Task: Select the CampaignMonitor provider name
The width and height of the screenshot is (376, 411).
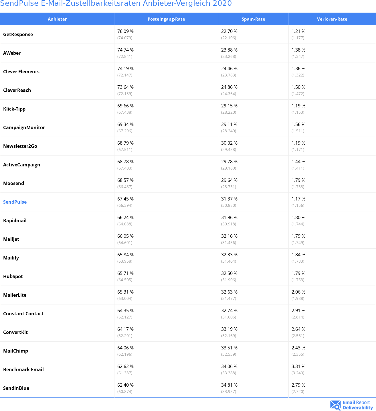Action: coord(24,127)
